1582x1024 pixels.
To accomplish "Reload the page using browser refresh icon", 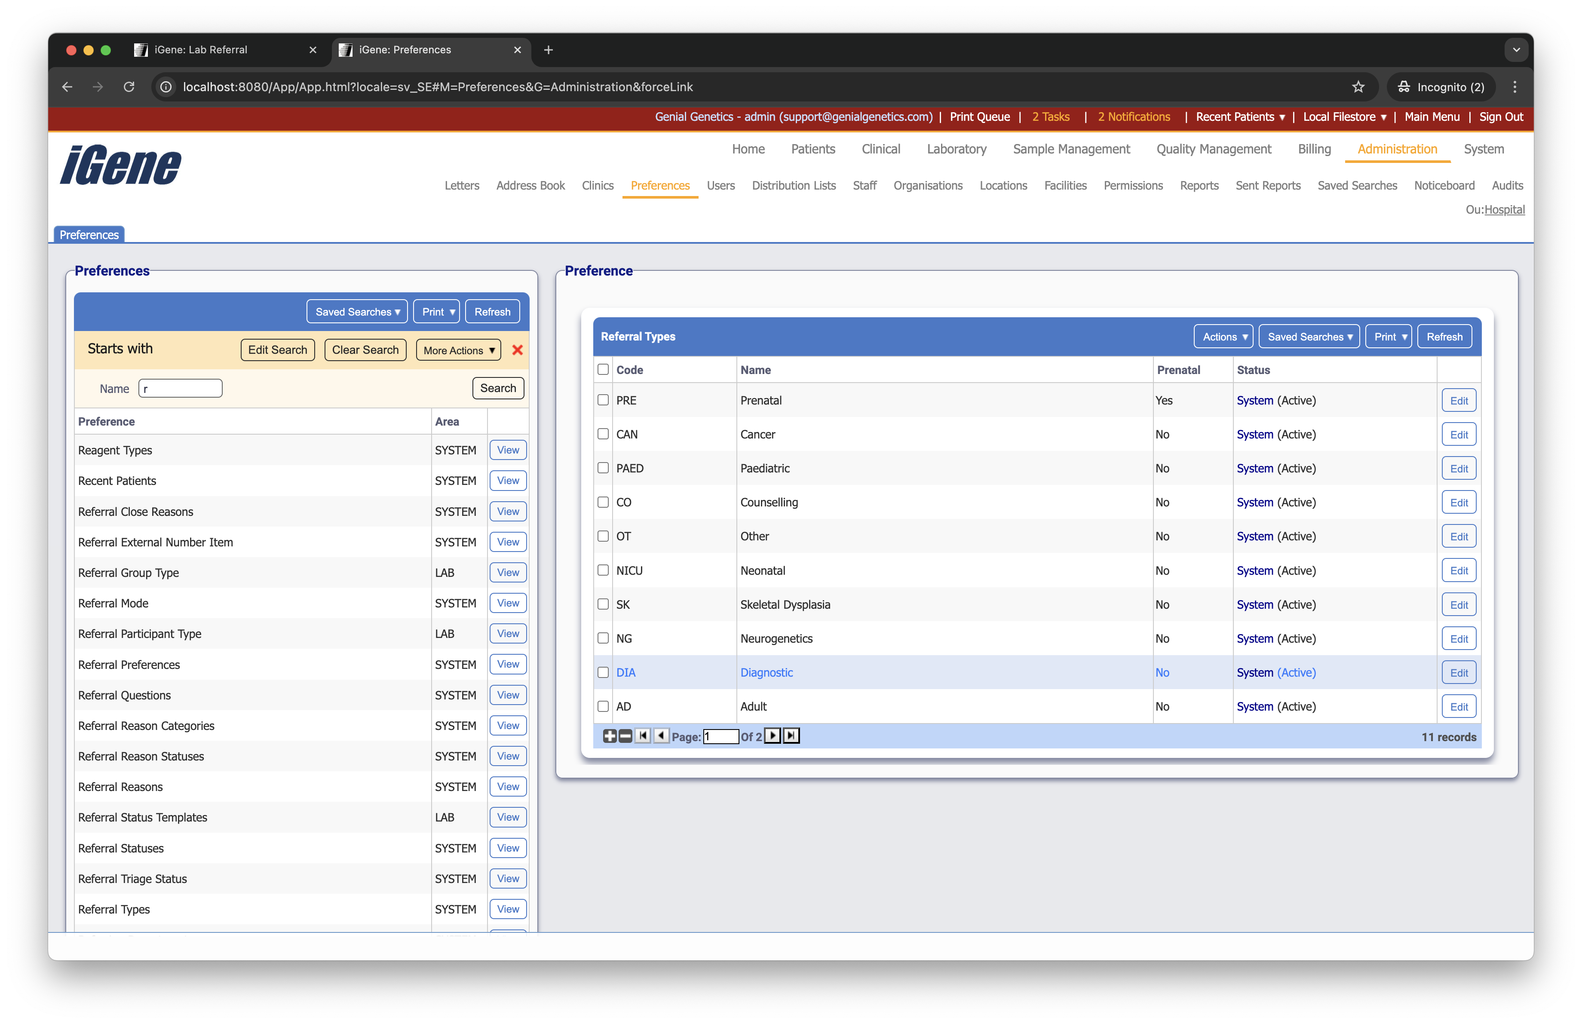I will click(x=129, y=87).
